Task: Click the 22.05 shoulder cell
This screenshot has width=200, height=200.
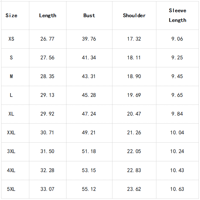Action: point(134,151)
